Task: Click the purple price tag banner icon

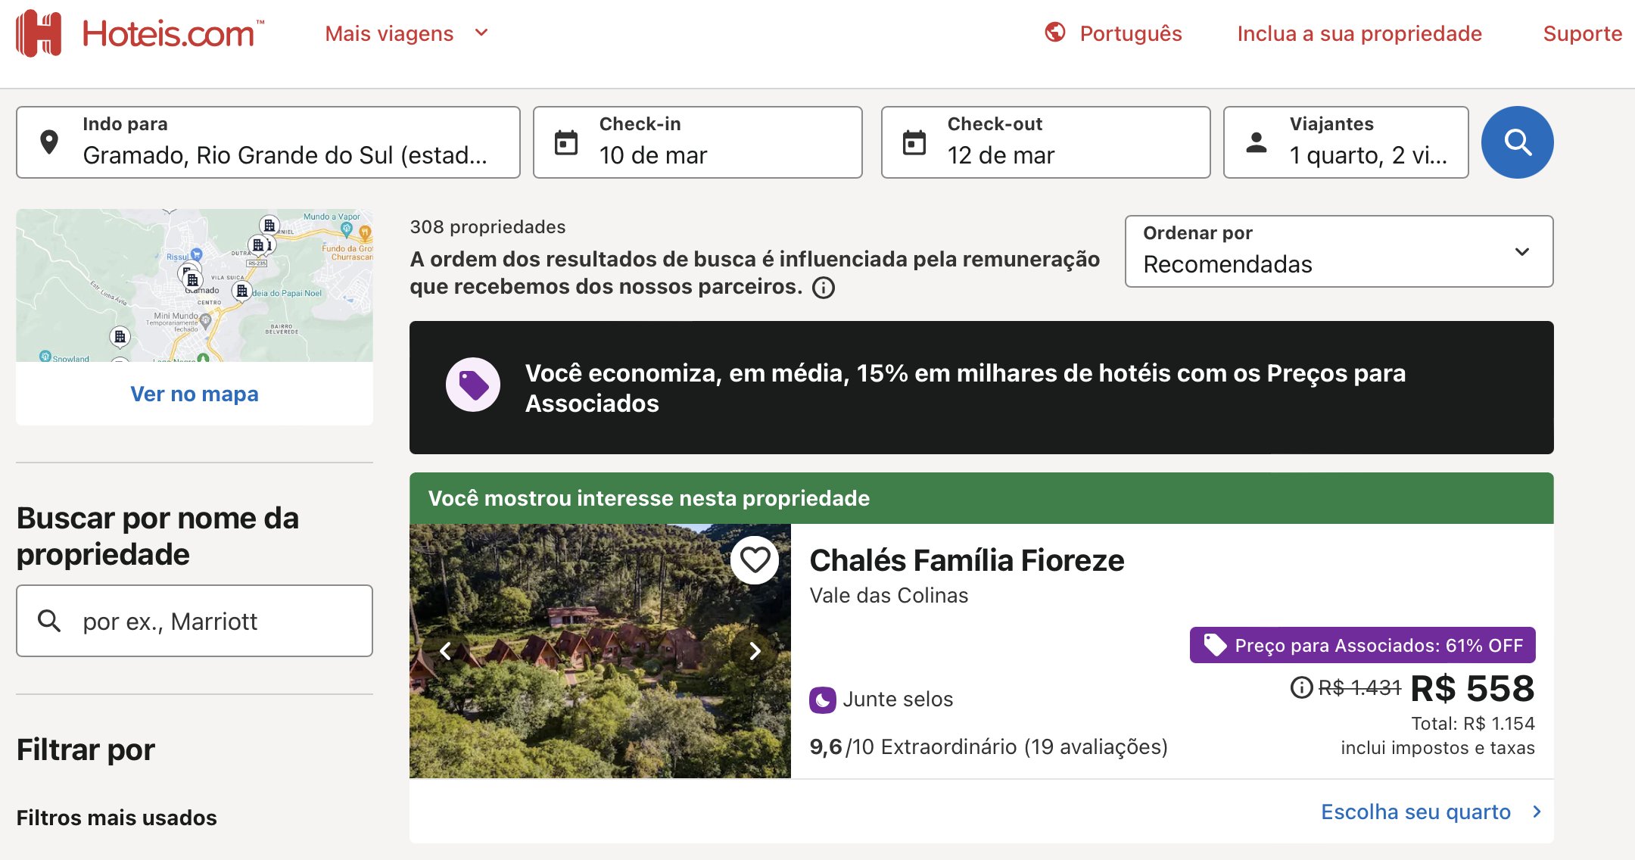Action: pyautogui.click(x=473, y=385)
